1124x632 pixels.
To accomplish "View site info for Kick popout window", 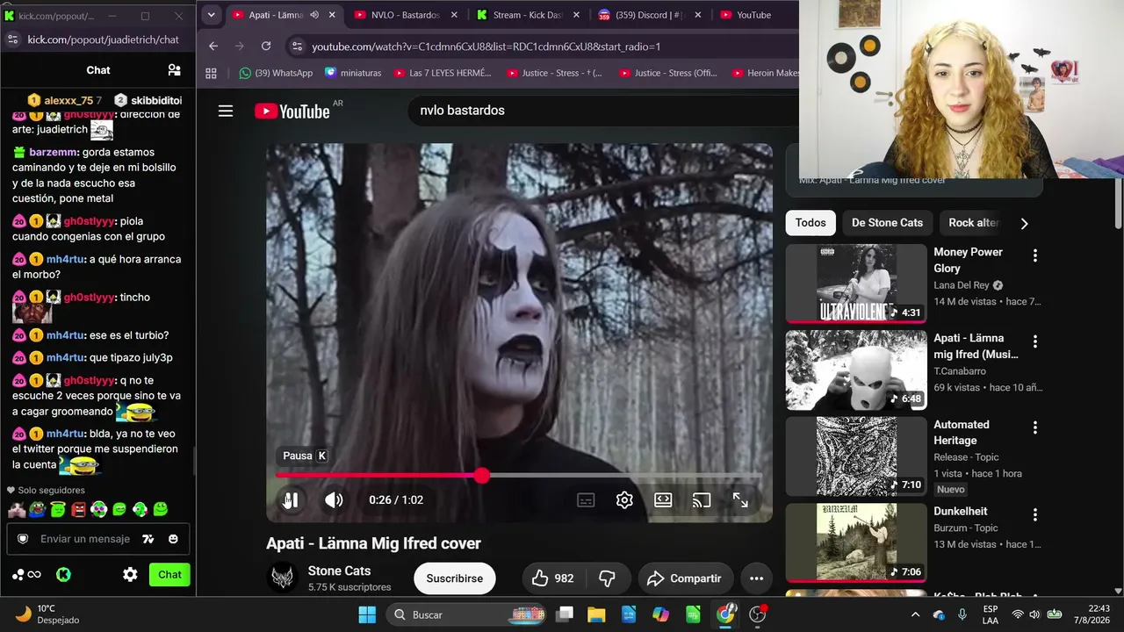I will pyautogui.click(x=12, y=39).
